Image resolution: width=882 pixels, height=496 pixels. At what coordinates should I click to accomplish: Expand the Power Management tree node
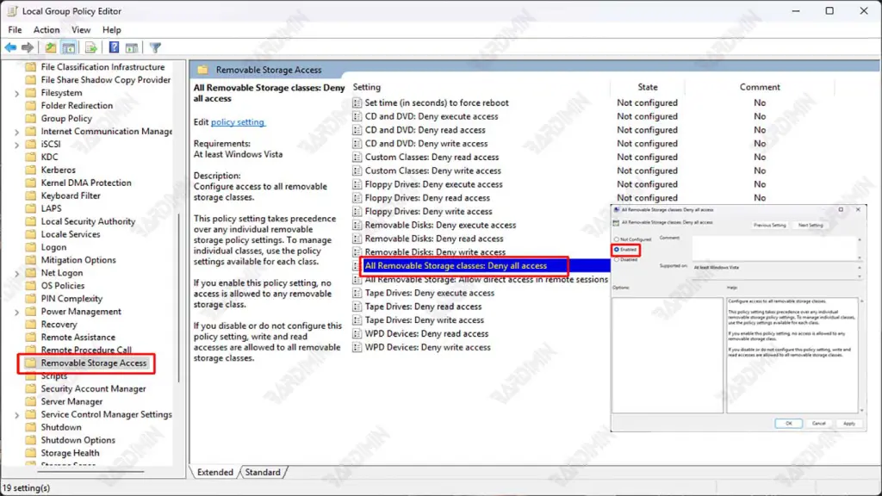(17, 312)
